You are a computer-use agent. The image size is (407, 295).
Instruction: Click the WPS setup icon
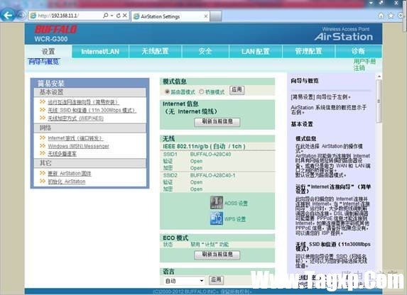point(217,218)
